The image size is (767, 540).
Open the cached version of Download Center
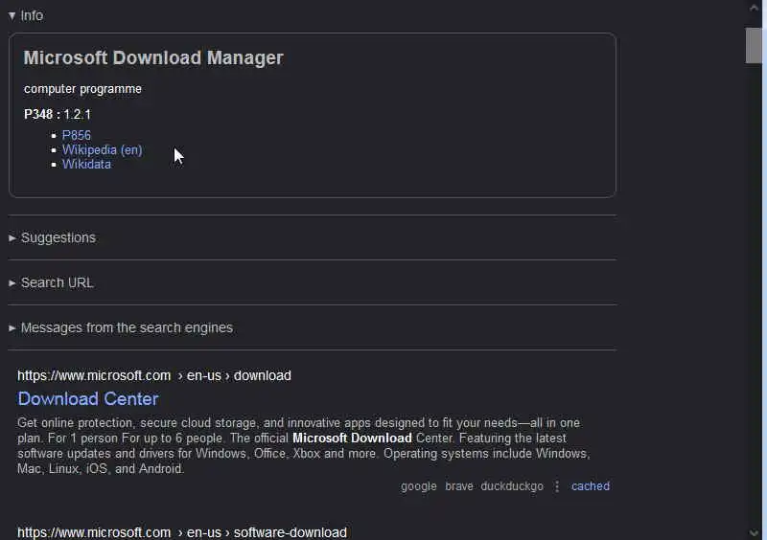pos(591,486)
